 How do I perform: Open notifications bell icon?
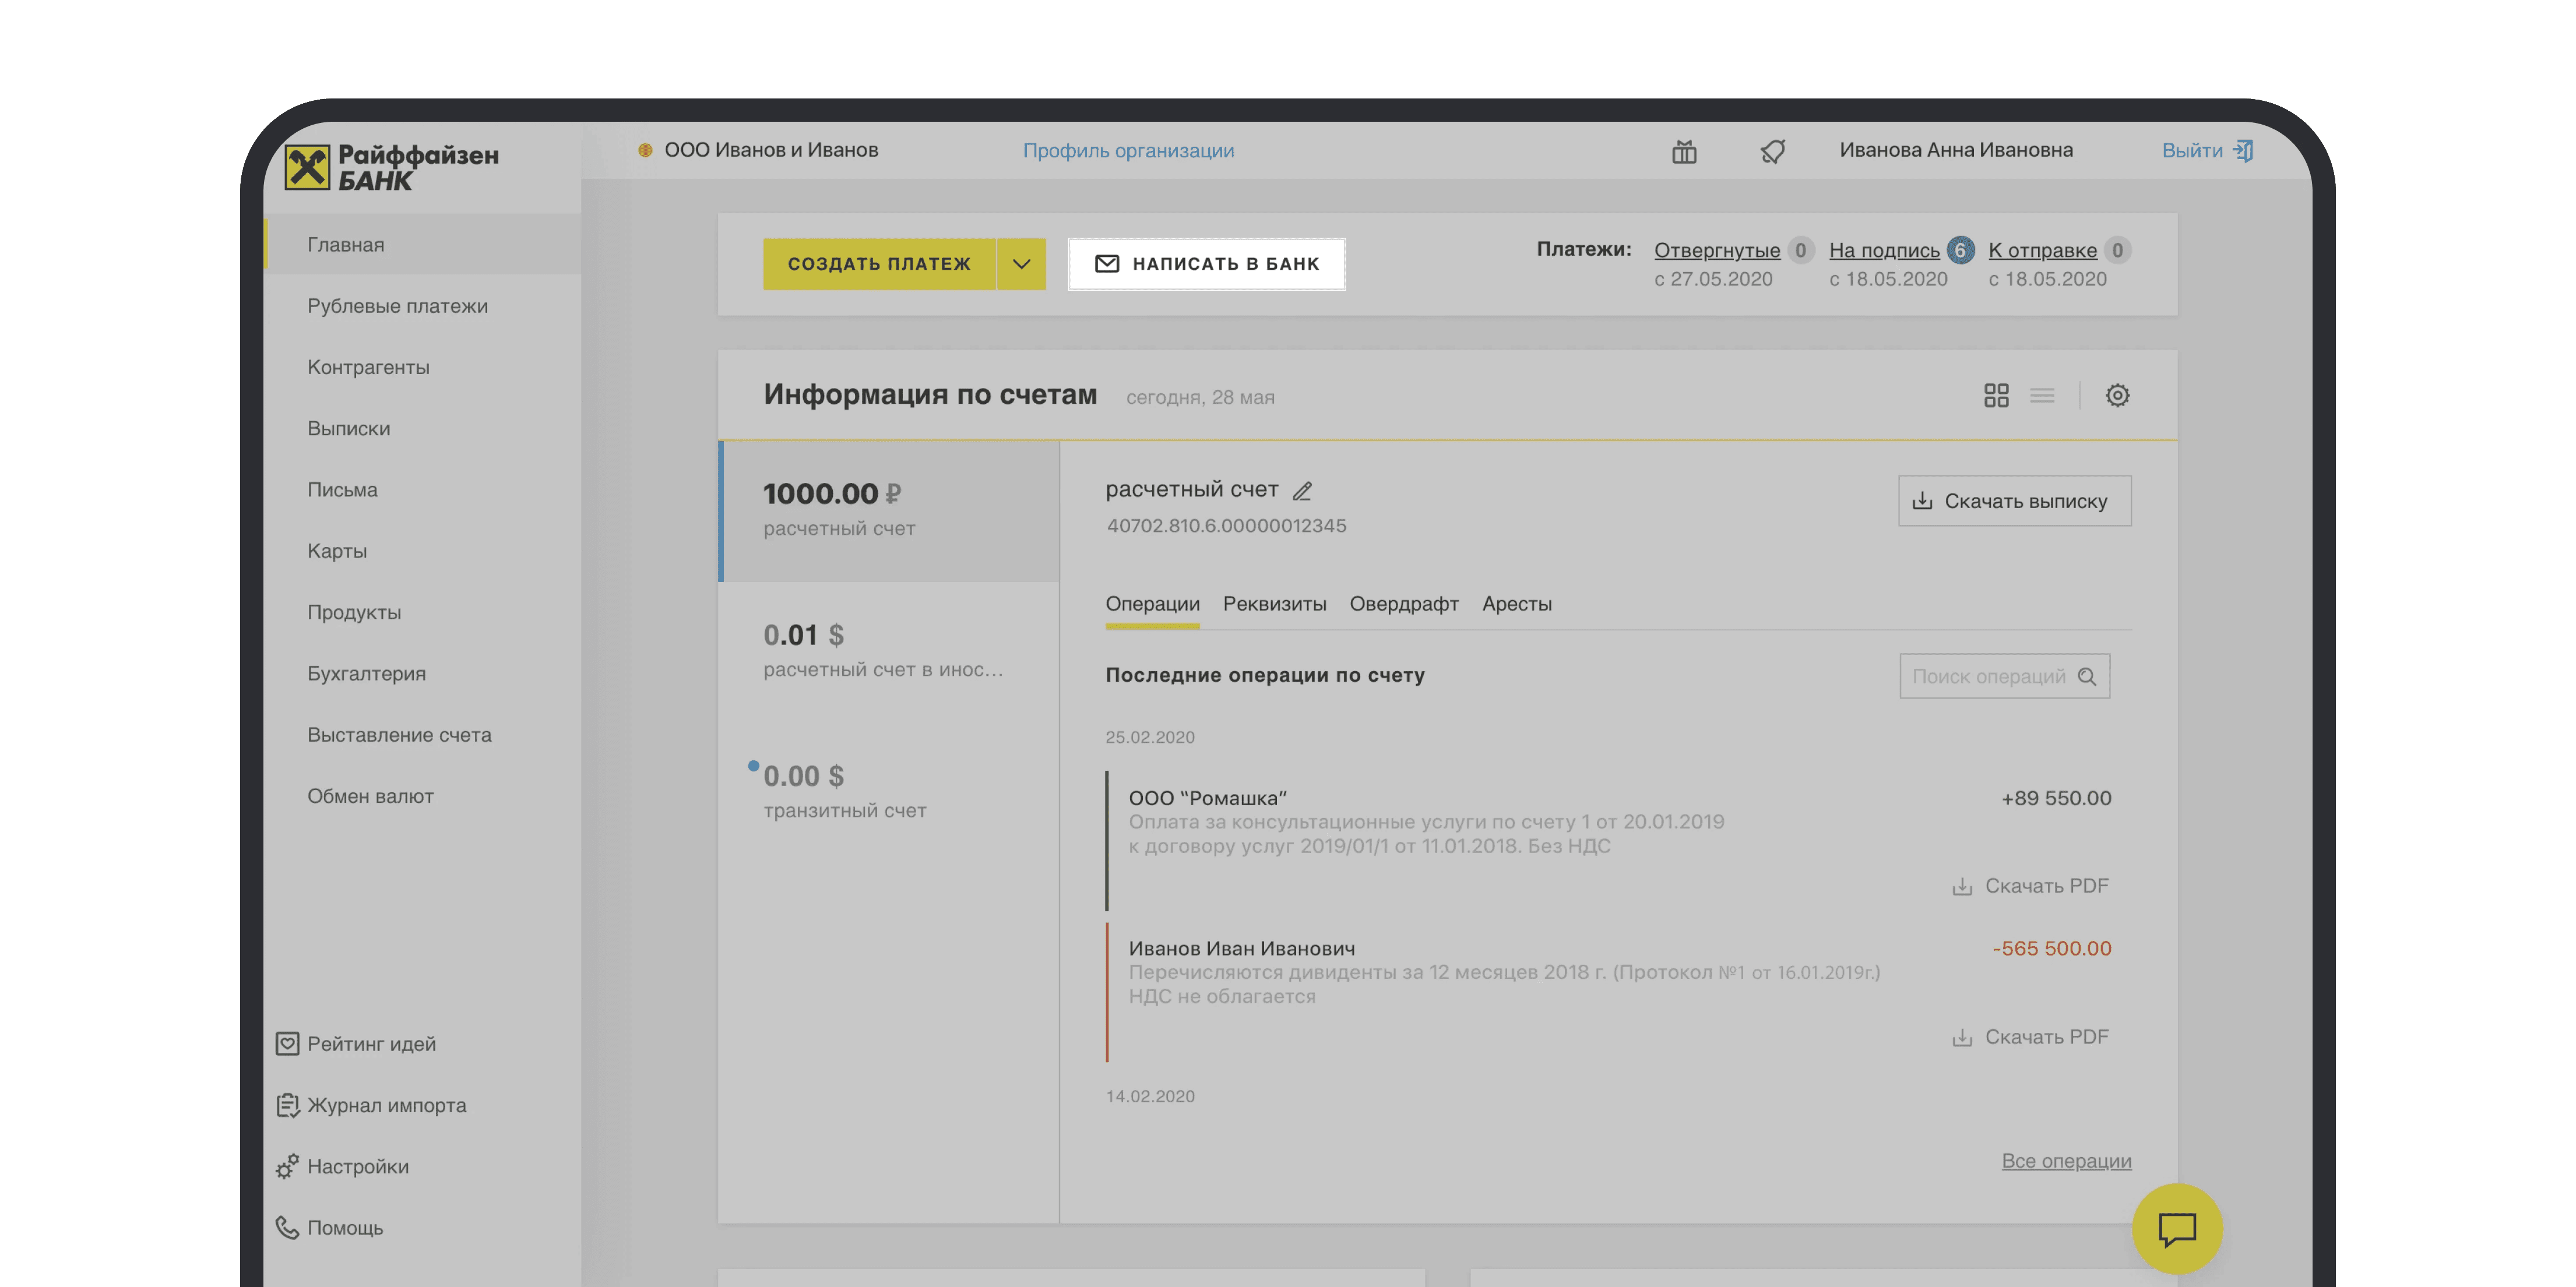1772,151
